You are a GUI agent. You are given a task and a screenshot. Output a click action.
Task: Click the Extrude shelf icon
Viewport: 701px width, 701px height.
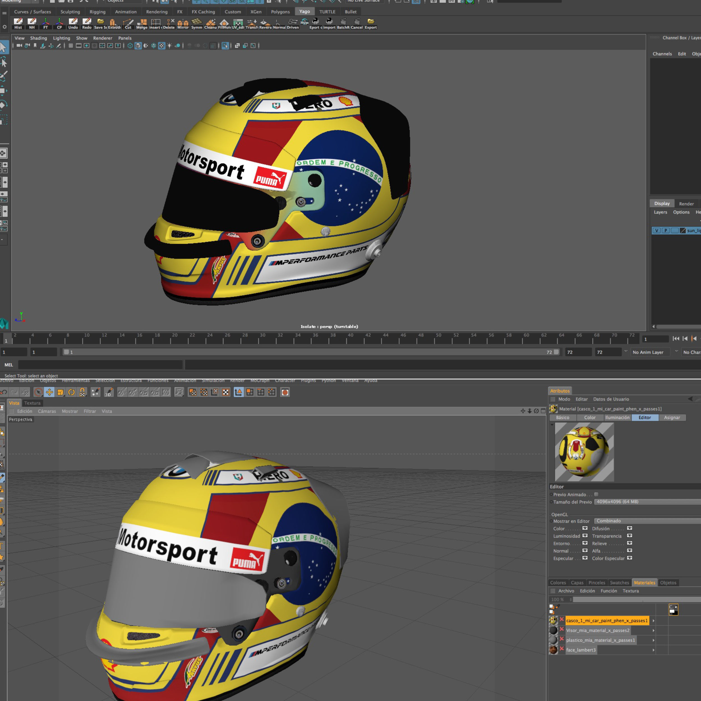(x=114, y=24)
